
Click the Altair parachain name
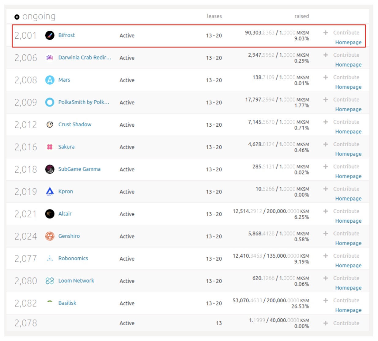pyautogui.click(x=65, y=214)
